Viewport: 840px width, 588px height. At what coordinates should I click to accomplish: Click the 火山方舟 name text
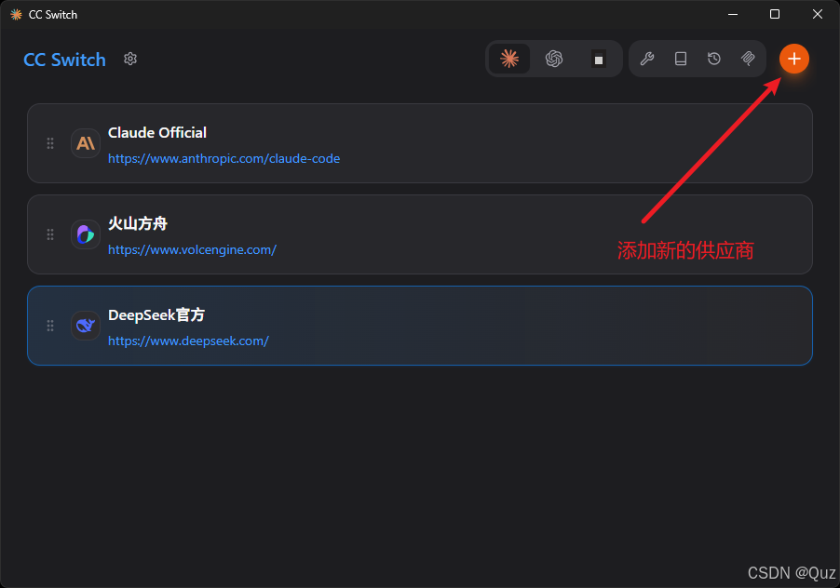(x=138, y=223)
